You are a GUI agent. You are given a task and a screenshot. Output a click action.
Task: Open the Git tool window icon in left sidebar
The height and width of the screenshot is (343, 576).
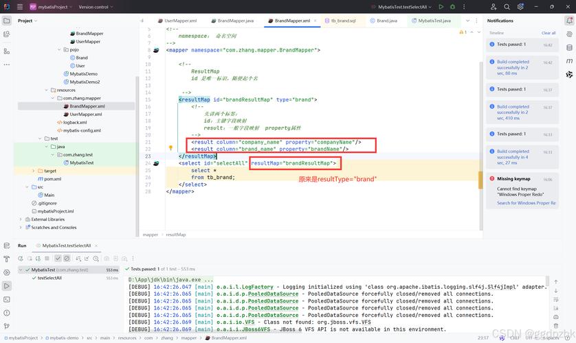pyautogui.click(x=7, y=327)
